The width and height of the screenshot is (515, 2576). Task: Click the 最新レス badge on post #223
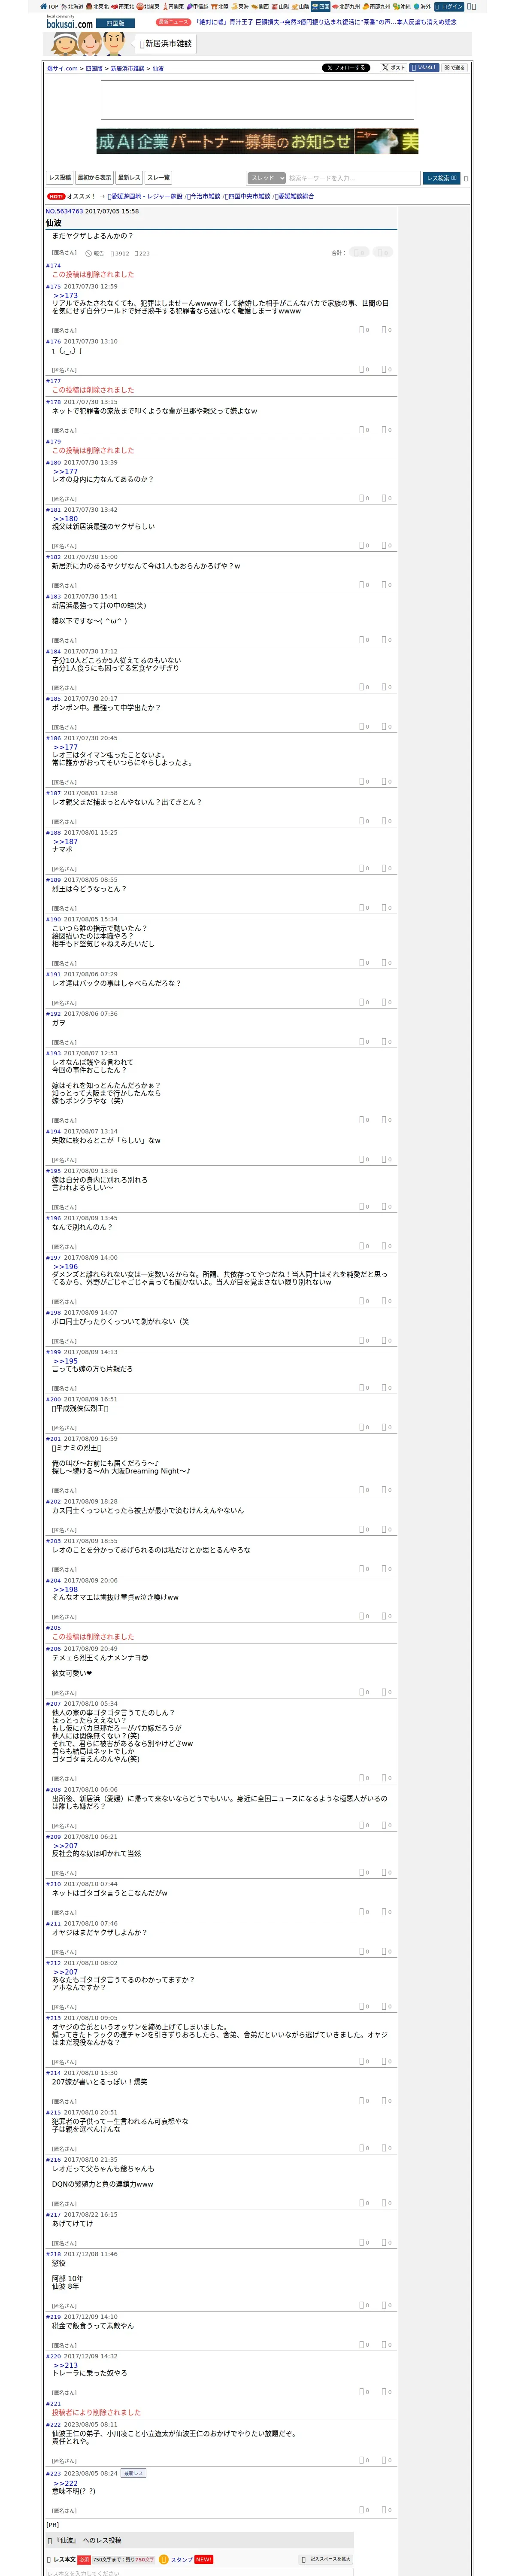click(133, 2473)
